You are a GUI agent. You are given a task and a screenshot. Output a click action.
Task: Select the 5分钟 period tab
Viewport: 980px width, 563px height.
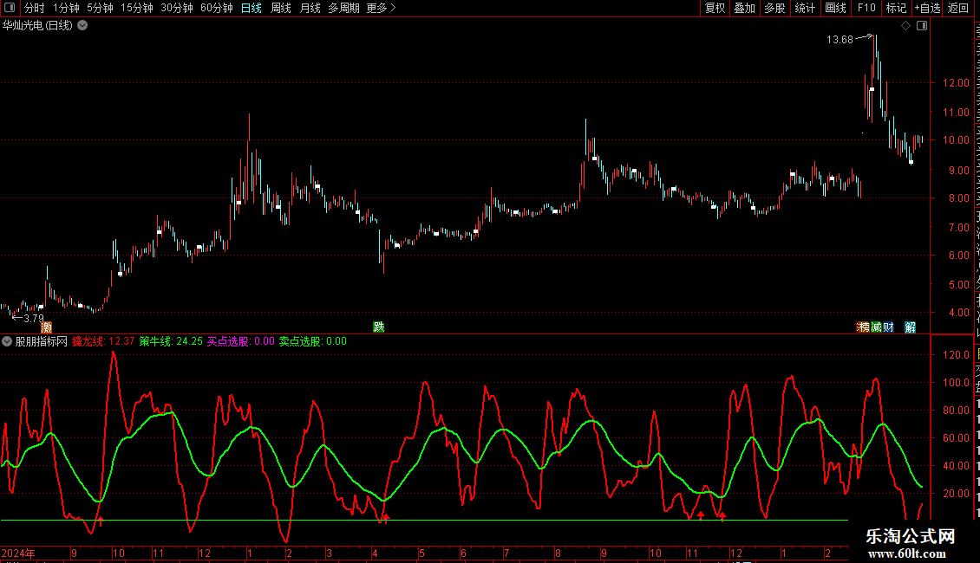[x=100, y=8]
